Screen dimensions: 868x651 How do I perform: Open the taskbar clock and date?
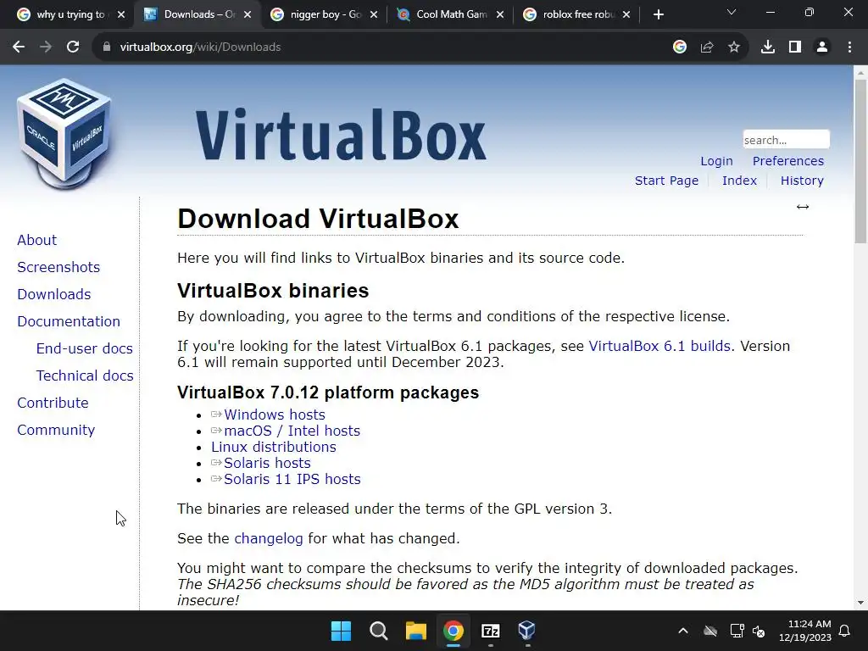(x=805, y=631)
